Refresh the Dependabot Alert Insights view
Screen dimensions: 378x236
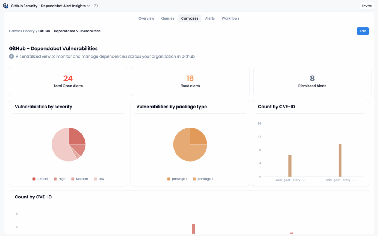click(96, 6)
